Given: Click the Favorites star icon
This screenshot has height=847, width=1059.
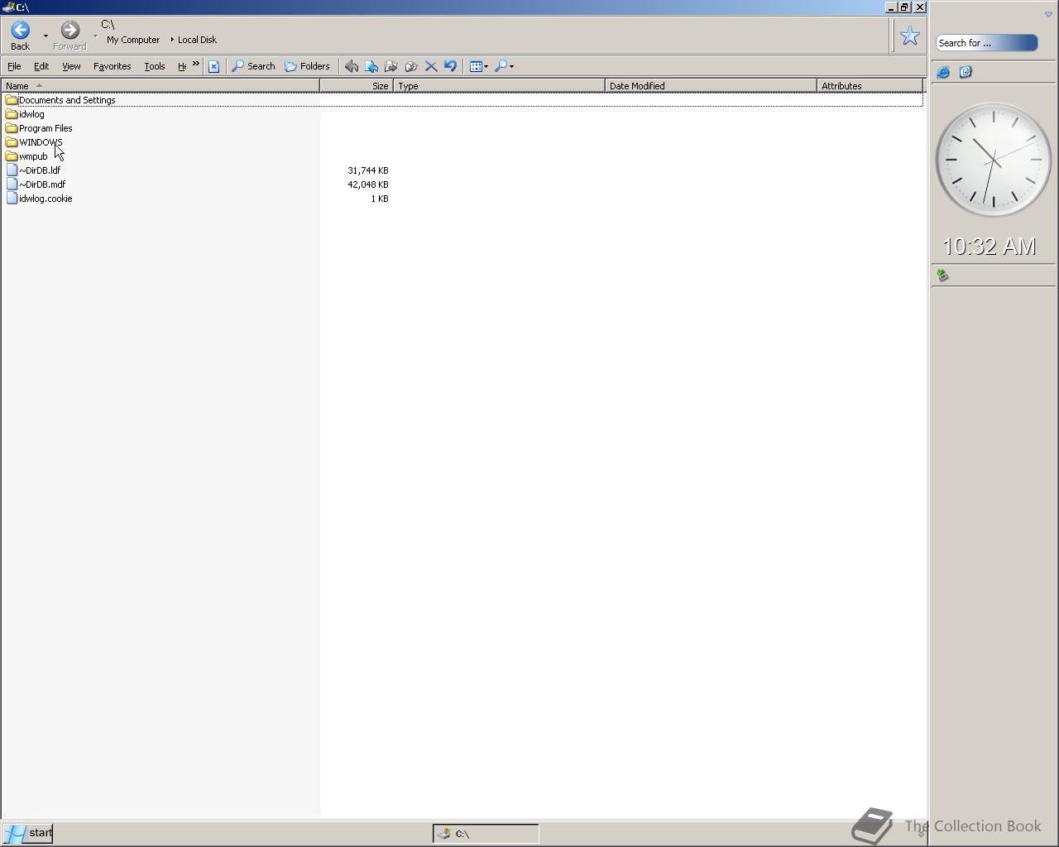Looking at the screenshot, I should tap(910, 36).
